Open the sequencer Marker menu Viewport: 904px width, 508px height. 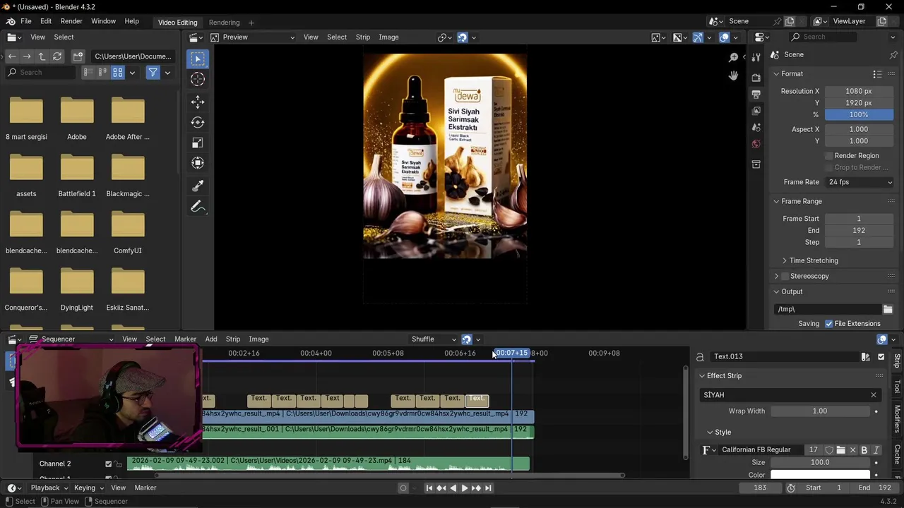click(x=185, y=339)
